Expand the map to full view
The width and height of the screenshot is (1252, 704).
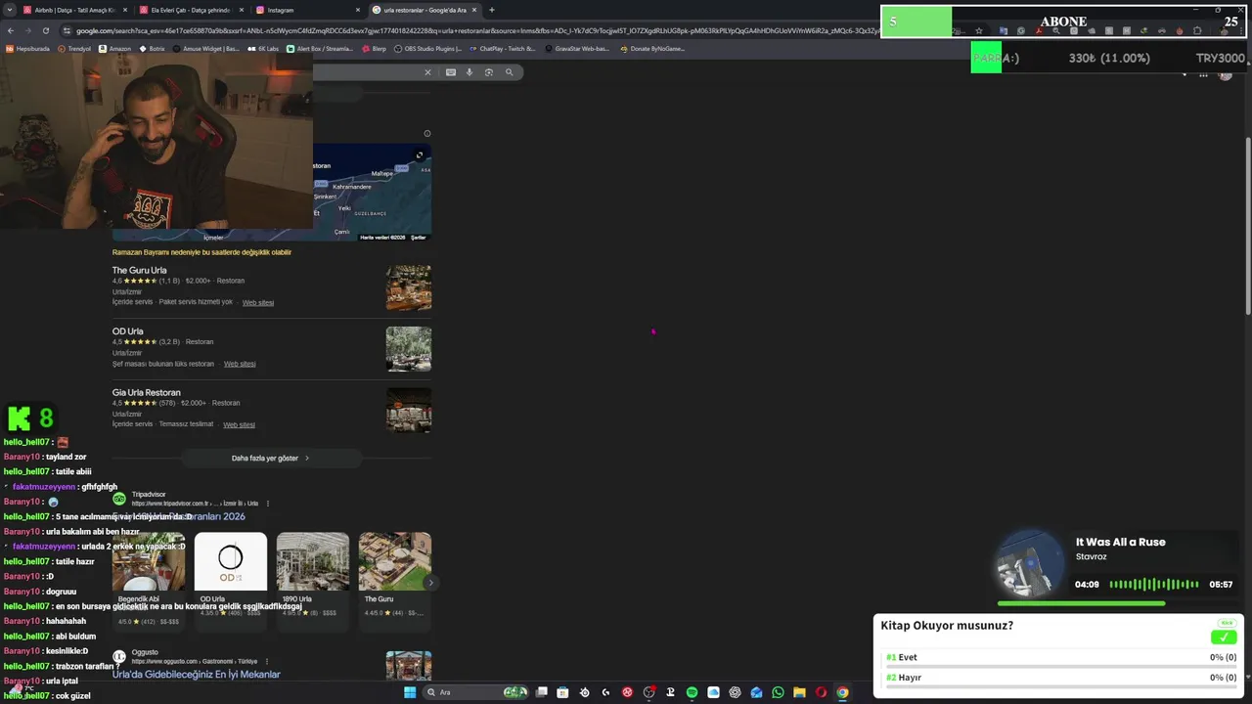coord(420,155)
